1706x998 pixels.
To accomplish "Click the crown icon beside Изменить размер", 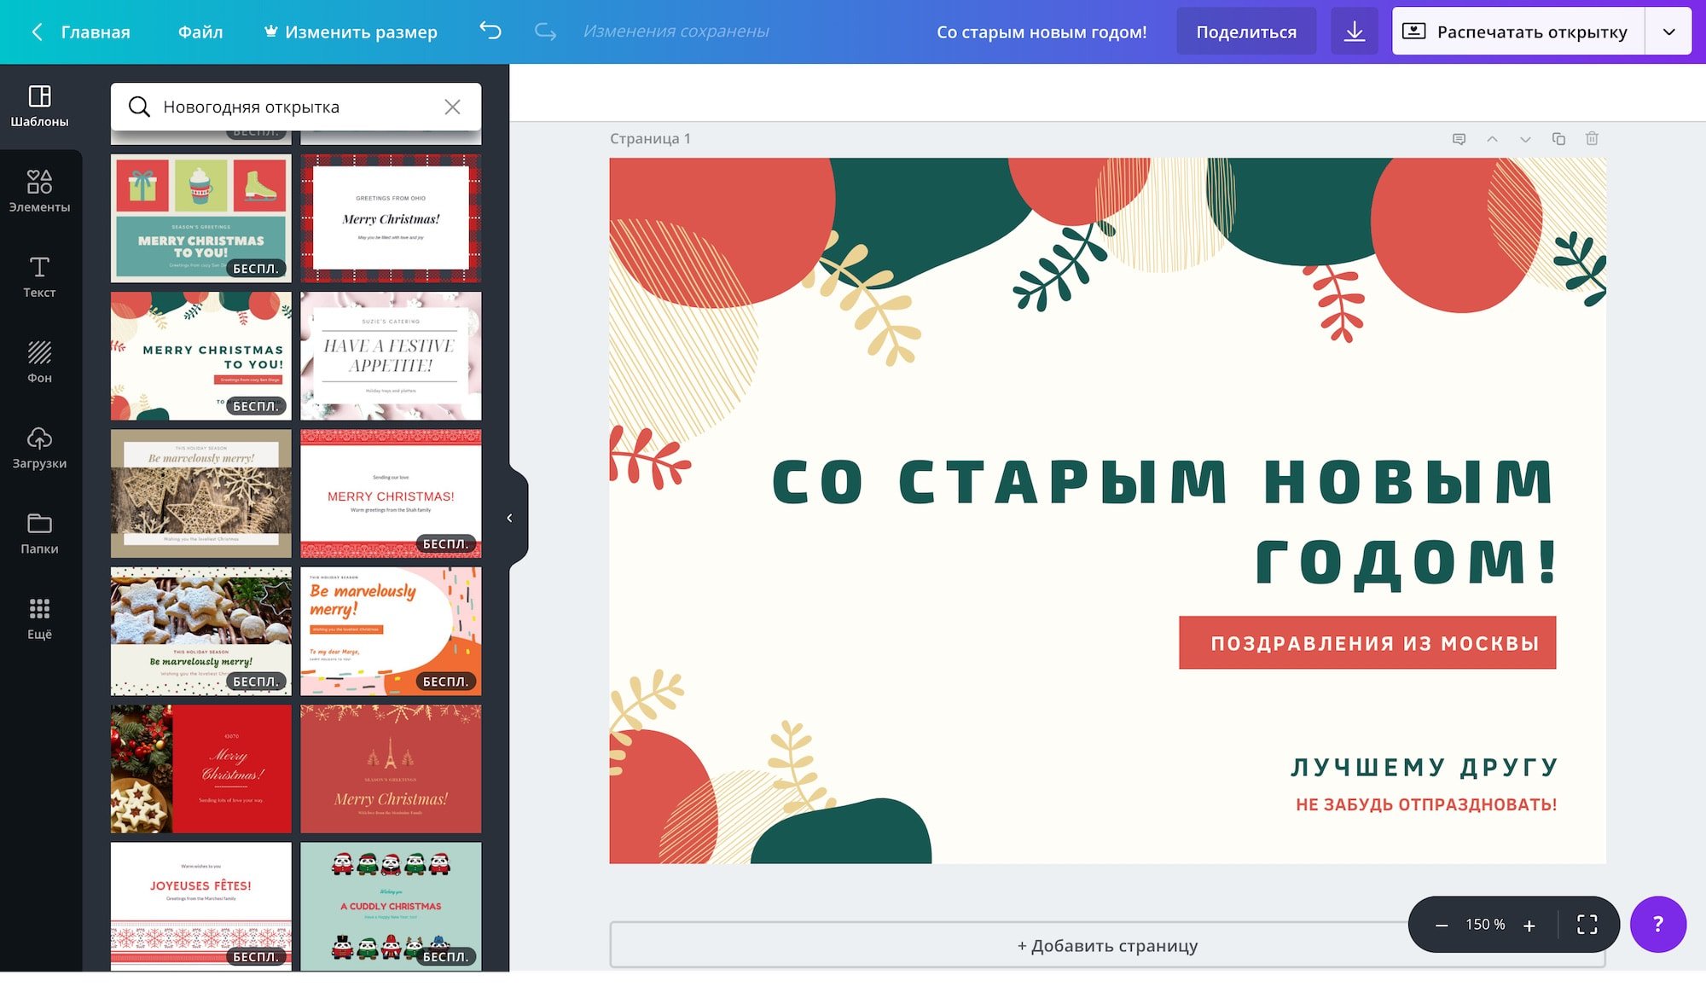I will [271, 32].
